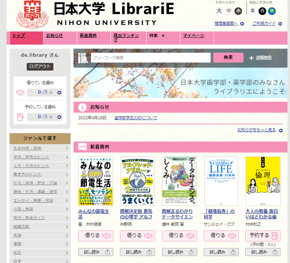
Task: Focus the フリーワード検索 input field
Action: [x=151, y=58]
